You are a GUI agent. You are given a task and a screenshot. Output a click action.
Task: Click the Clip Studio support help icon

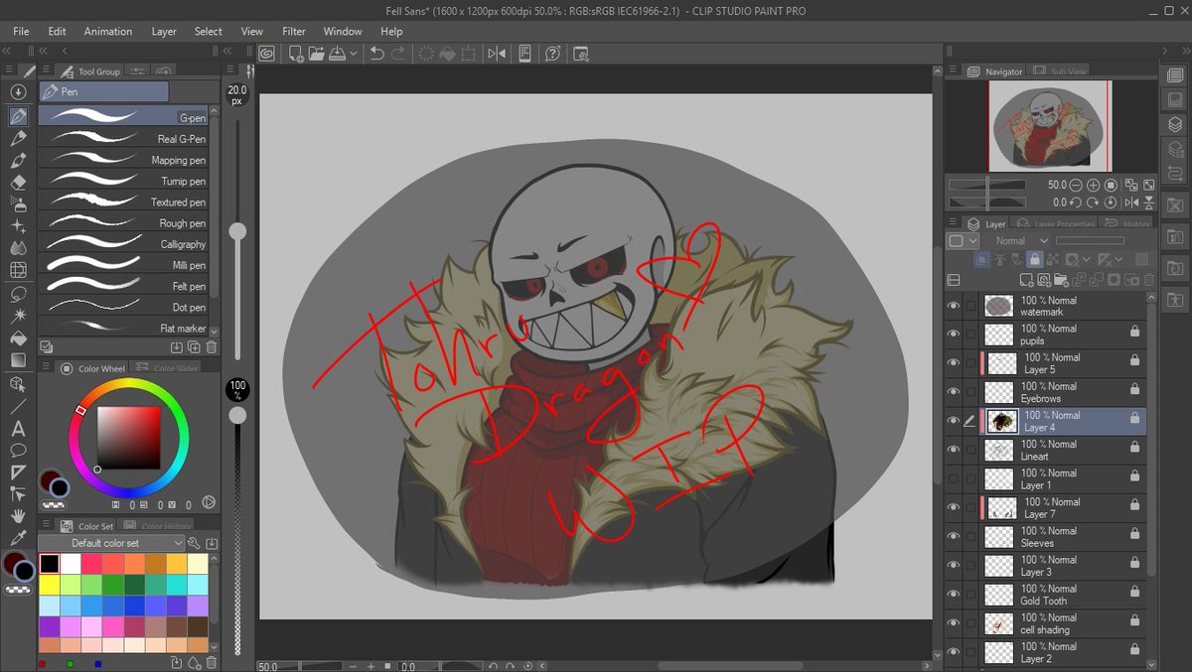point(553,54)
